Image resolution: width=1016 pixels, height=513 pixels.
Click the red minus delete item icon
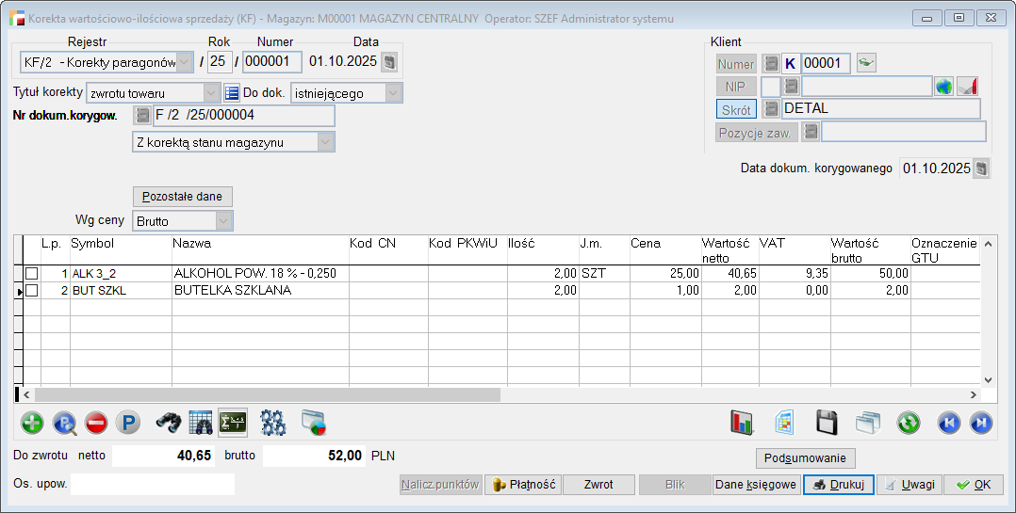pos(96,424)
